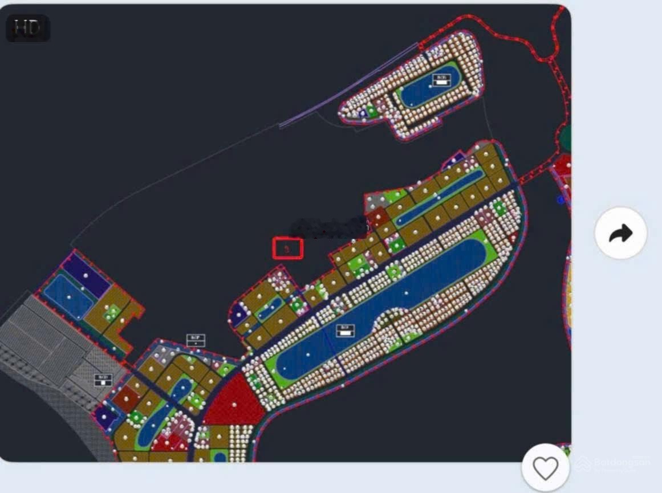This screenshot has height=493, width=662.
Task: Click label box on top island lake
Action: (441, 80)
